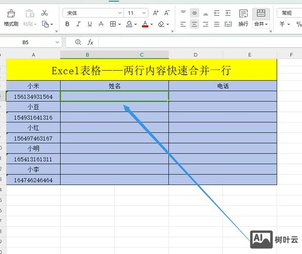This screenshot has height=254, width=302.
Task: Click the Justify alignment icon
Action: [217, 24]
